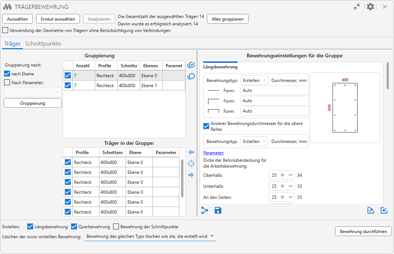
Task: Click the save floppy disk icon
Action: click(218, 210)
